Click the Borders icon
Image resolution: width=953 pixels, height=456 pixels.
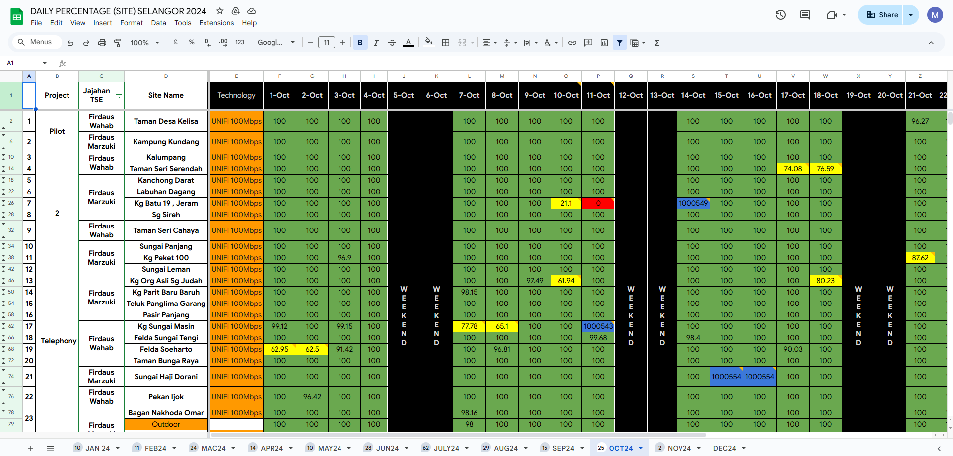pyautogui.click(x=446, y=43)
